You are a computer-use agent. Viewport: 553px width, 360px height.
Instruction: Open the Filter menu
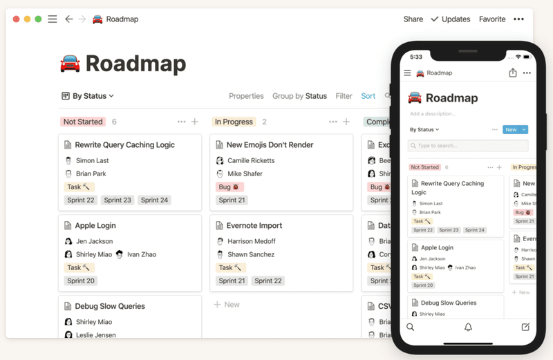(344, 96)
